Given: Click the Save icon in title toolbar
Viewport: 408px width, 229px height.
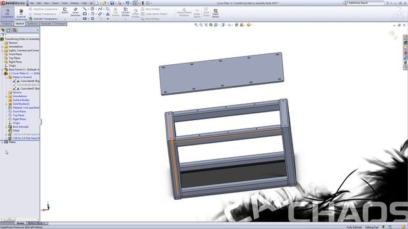Looking at the screenshot, I should [x=112, y=3].
